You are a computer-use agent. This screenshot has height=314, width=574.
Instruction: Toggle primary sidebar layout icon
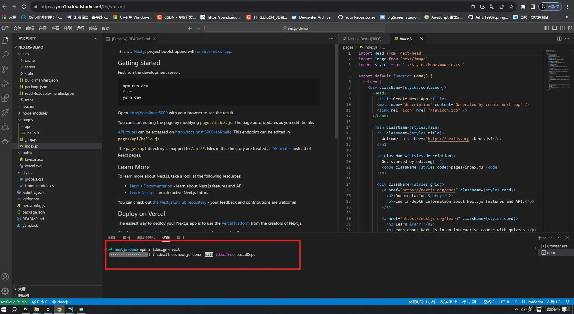547,28
